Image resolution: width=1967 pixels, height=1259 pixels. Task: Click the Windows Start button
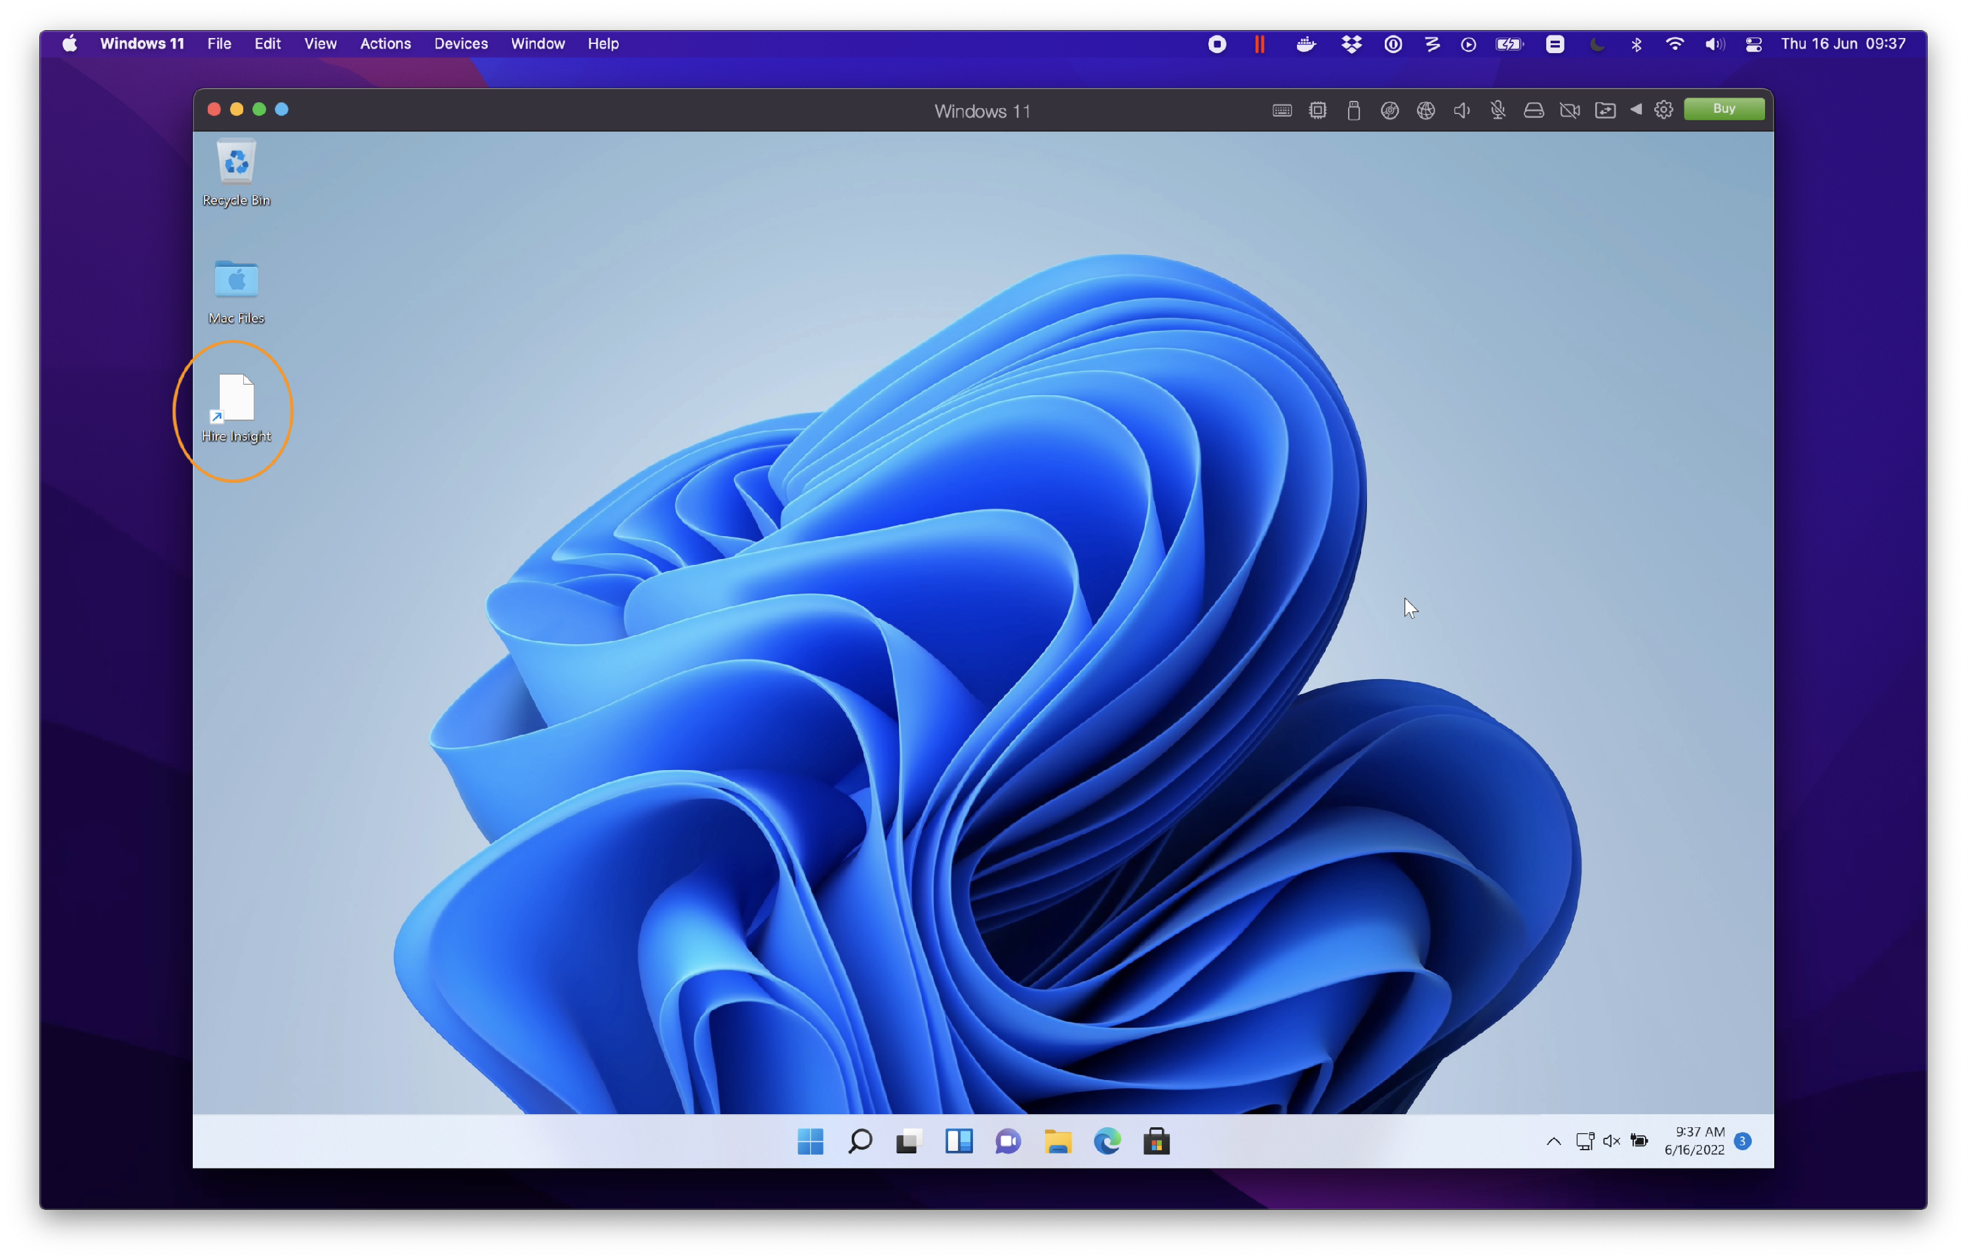tap(810, 1141)
